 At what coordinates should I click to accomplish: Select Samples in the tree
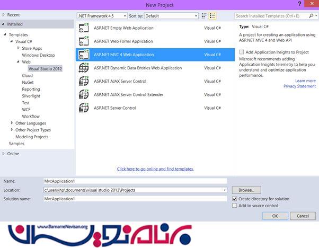(x=16, y=144)
